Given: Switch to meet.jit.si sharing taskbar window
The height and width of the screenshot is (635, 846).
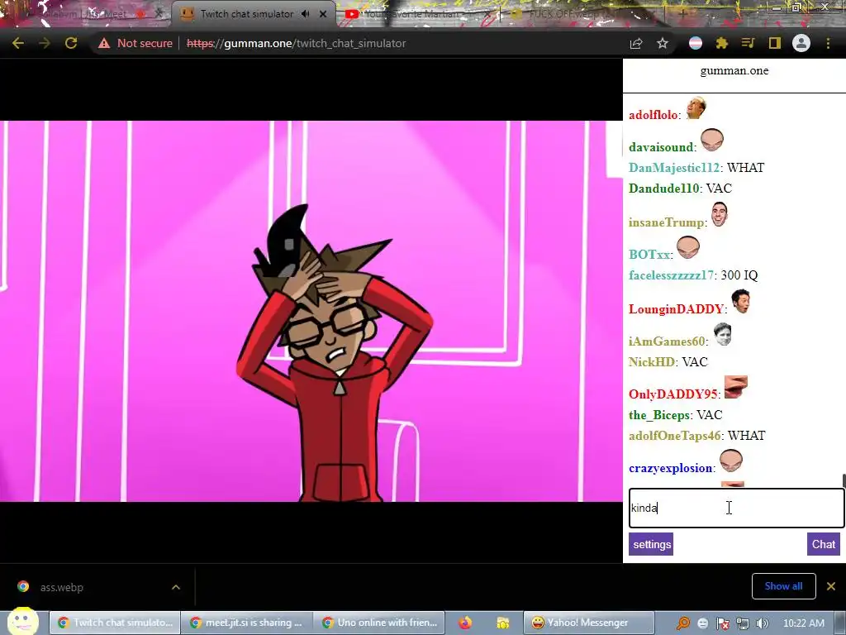Looking at the screenshot, I should 246,623.
